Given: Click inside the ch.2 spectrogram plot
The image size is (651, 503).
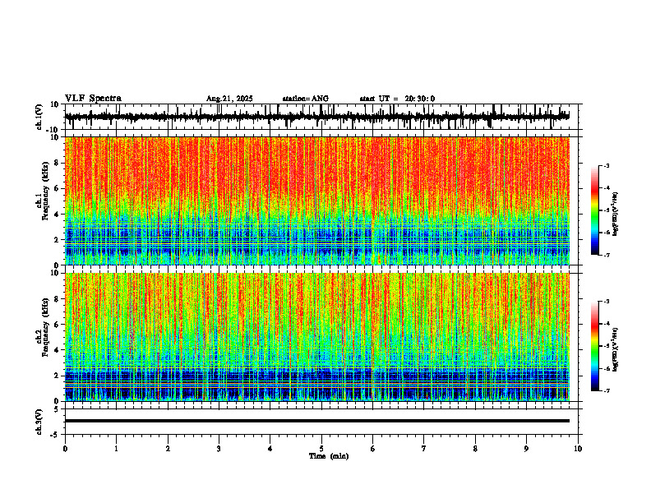Looking at the screenshot, I should point(316,337).
